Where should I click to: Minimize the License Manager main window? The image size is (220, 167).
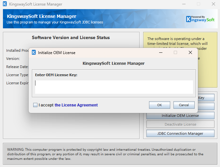click(x=184, y=4)
